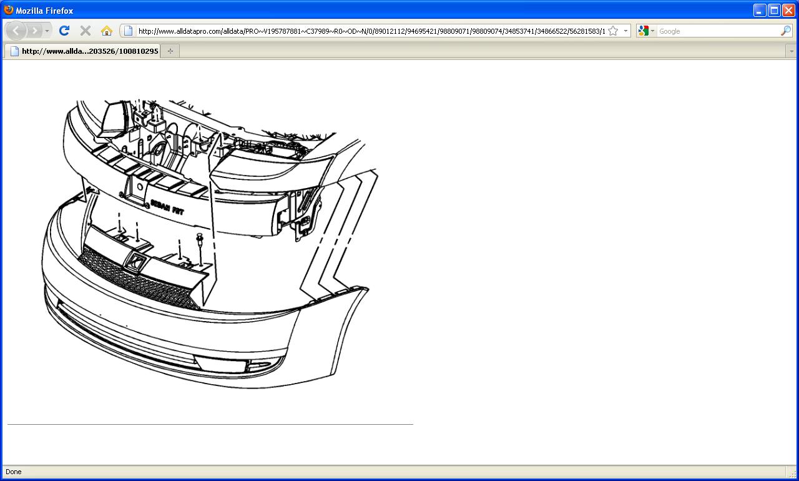Stop loading the page
The height and width of the screenshot is (481, 799).
point(86,31)
